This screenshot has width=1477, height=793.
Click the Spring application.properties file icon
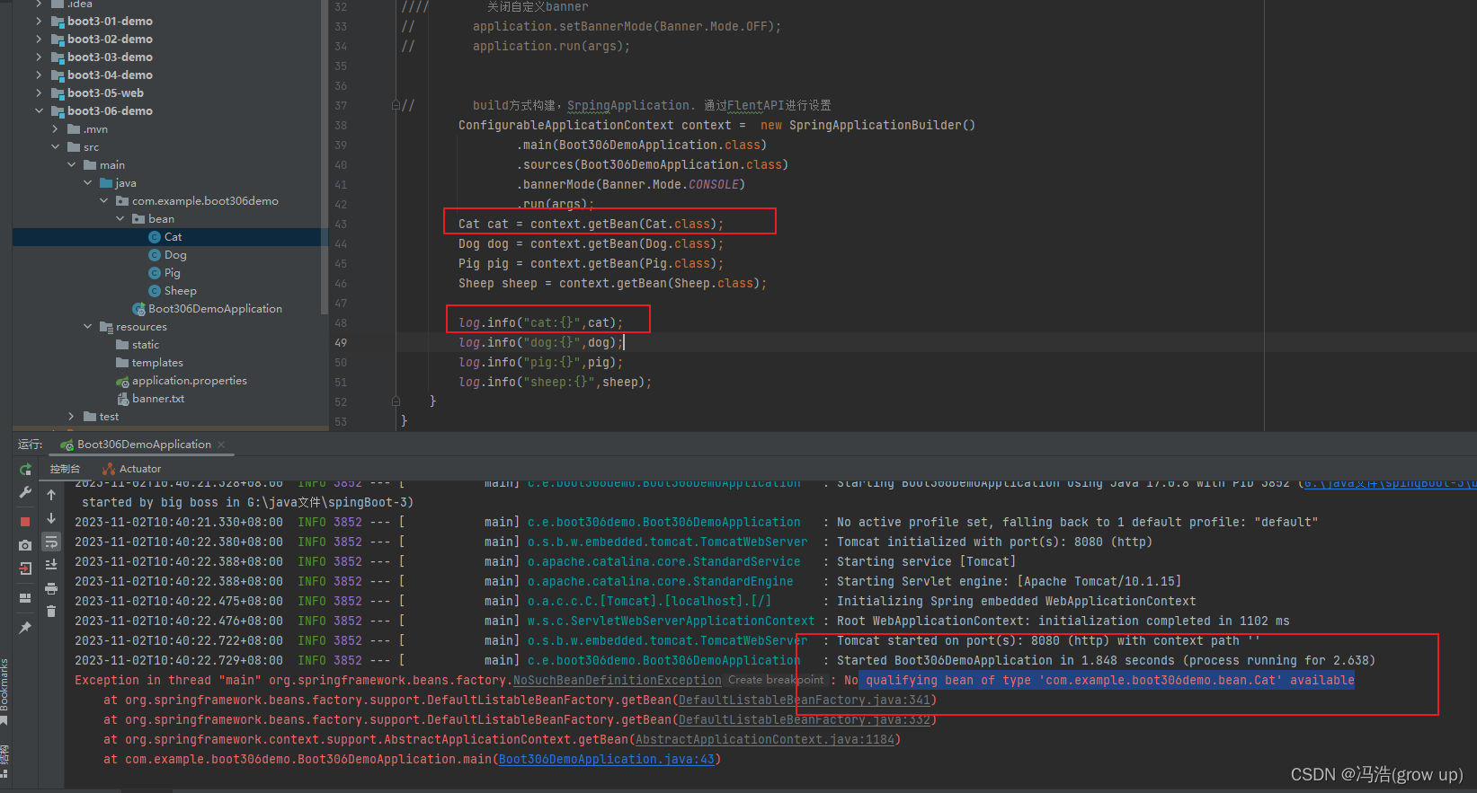[122, 381]
